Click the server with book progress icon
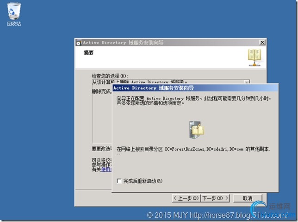 click(196, 130)
